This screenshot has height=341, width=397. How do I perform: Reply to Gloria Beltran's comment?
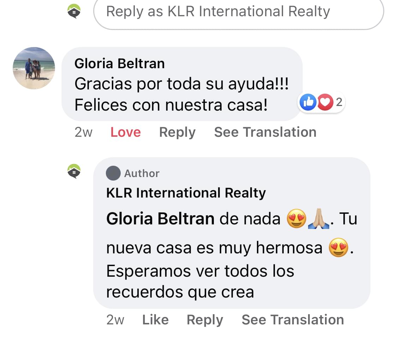click(x=177, y=132)
